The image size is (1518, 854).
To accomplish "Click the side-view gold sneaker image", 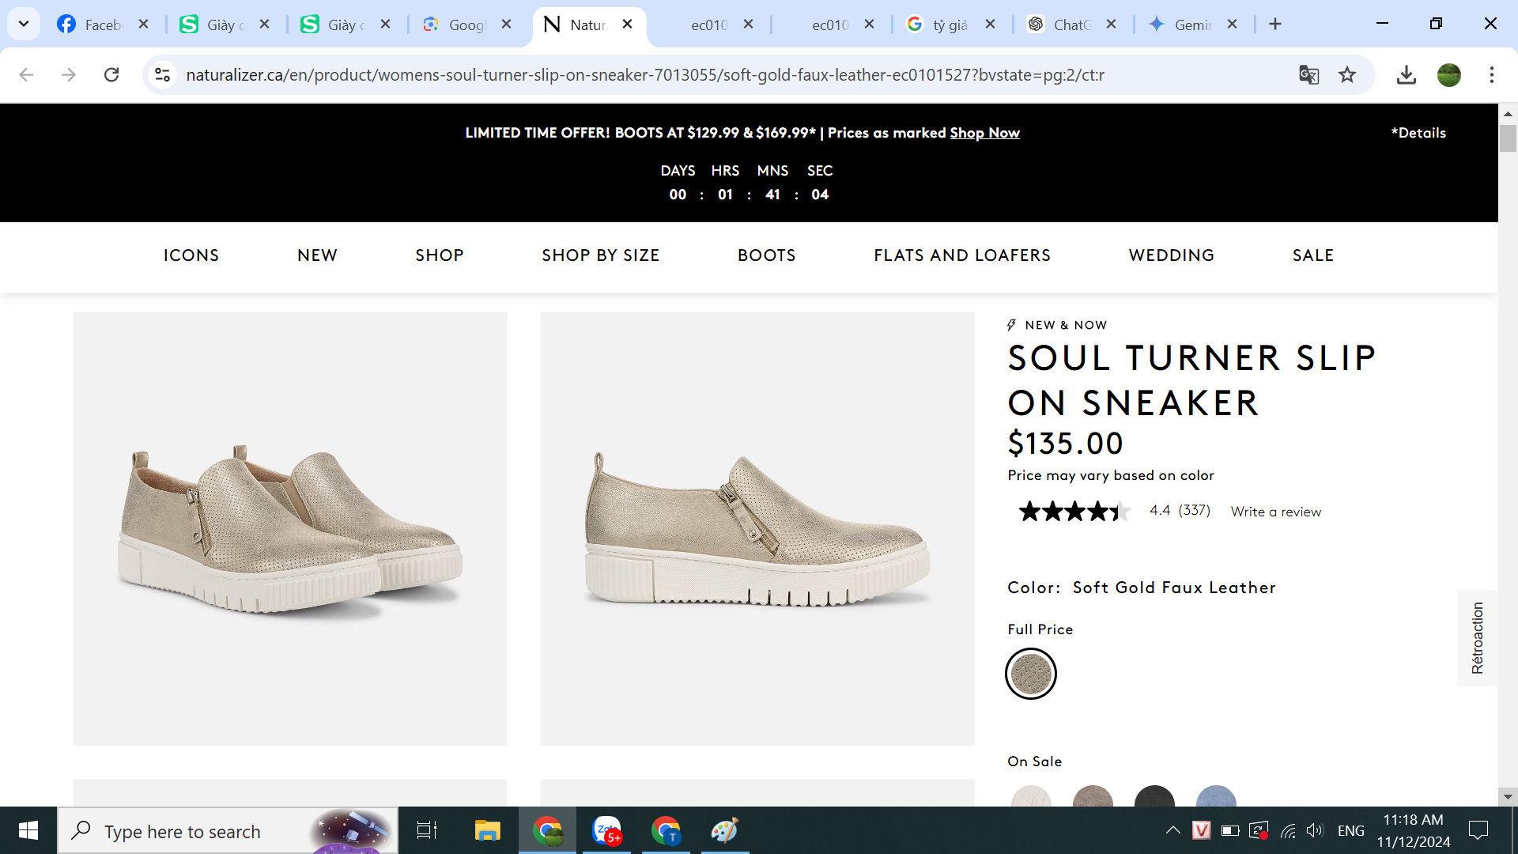I will click(757, 528).
